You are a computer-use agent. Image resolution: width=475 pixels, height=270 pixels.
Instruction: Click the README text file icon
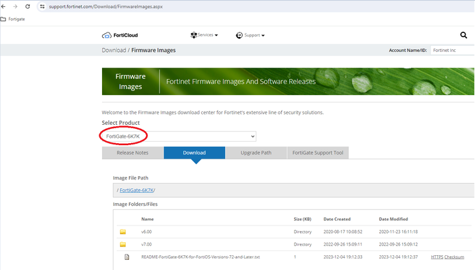(x=126, y=257)
